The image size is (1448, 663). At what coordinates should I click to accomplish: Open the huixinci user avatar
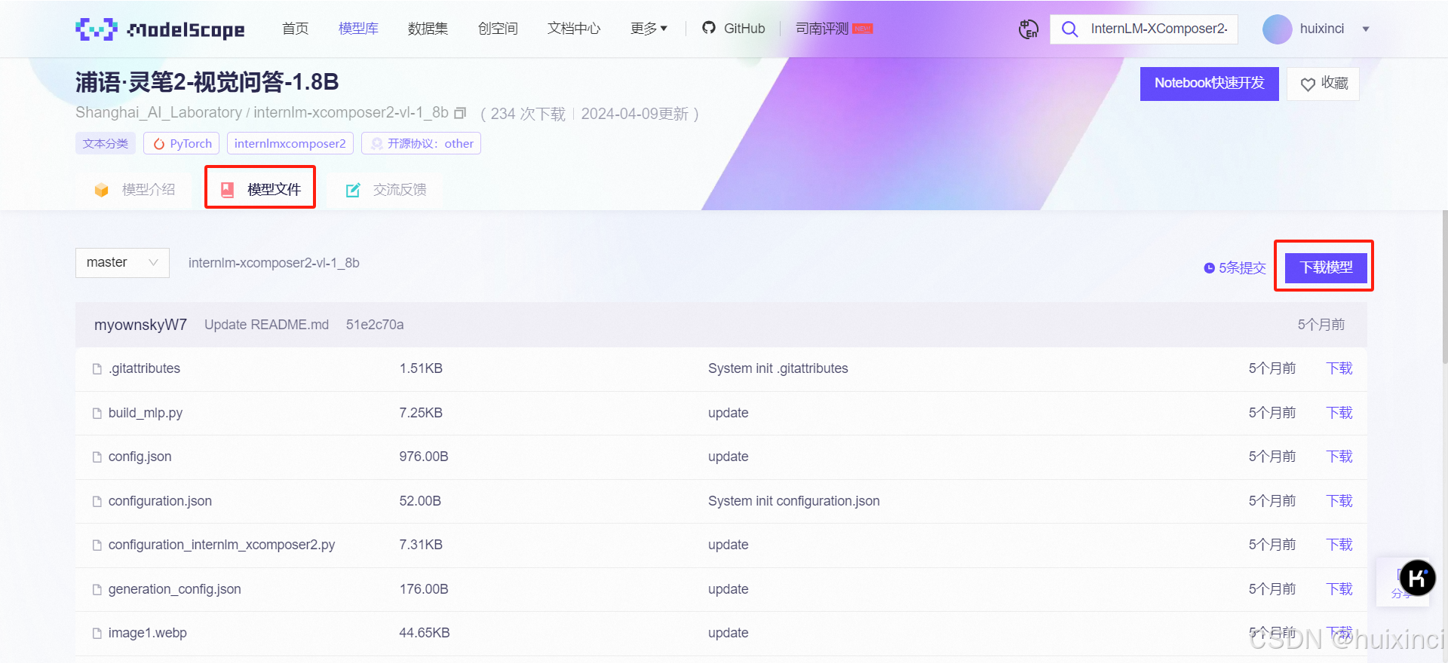coord(1278,29)
